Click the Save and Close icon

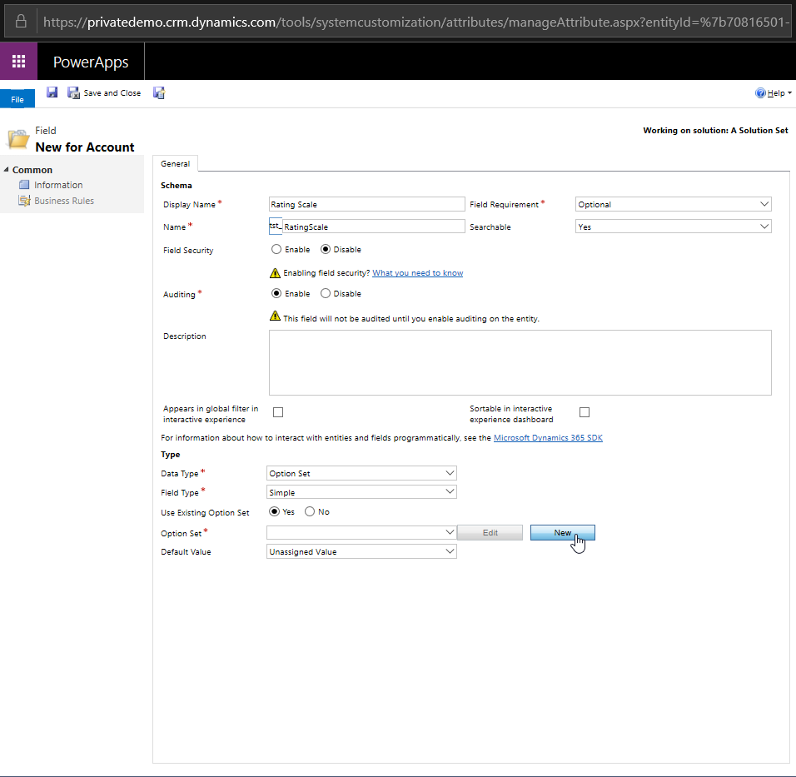pyautogui.click(x=73, y=93)
